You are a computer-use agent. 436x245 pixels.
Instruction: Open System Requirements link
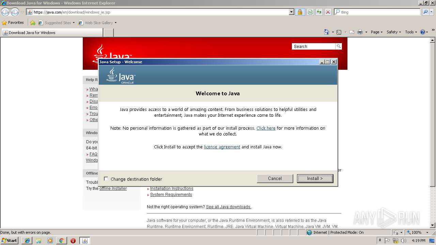171,195
